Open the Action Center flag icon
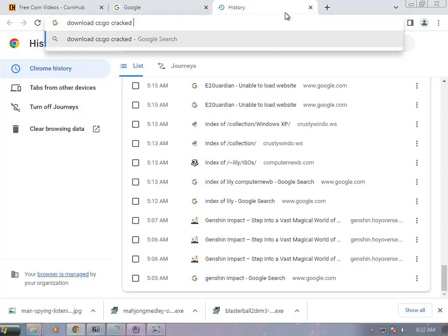 click(x=393, y=330)
